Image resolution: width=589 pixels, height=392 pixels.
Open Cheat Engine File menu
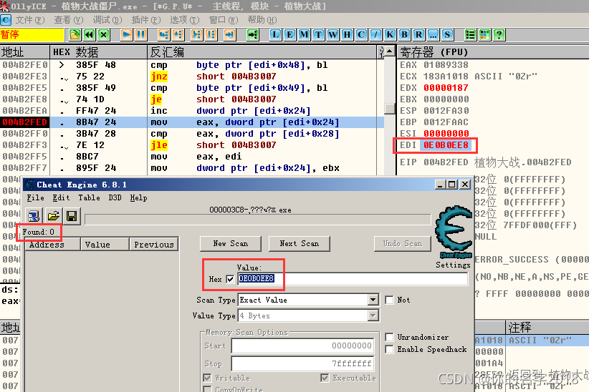pyautogui.click(x=35, y=197)
